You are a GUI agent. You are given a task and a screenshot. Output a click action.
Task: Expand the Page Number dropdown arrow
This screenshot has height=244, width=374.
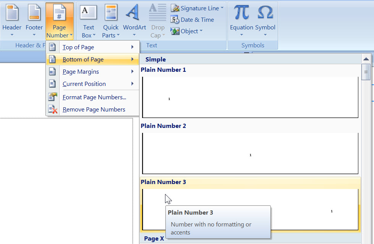[x=71, y=35]
